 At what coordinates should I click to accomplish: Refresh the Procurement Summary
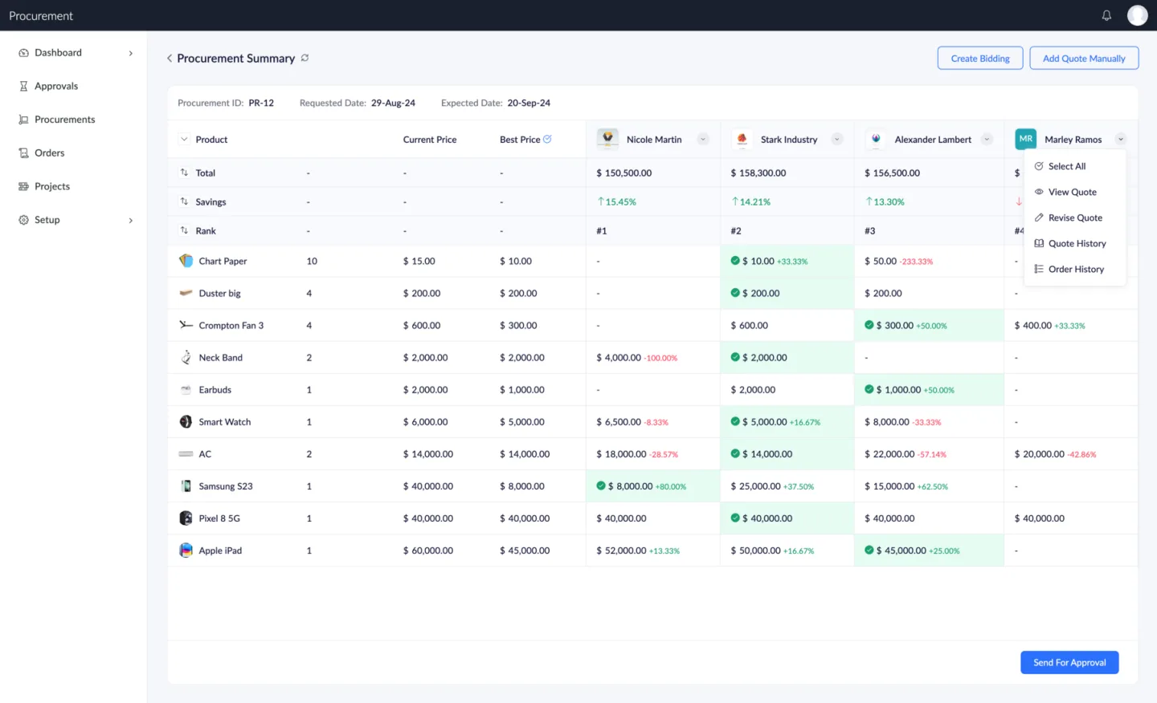[x=305, y=58]
